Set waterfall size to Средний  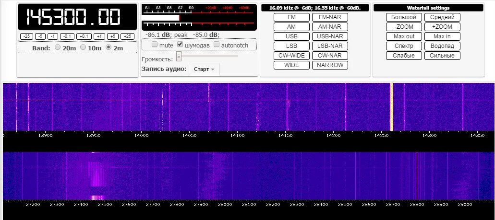[x=442, y=17]
